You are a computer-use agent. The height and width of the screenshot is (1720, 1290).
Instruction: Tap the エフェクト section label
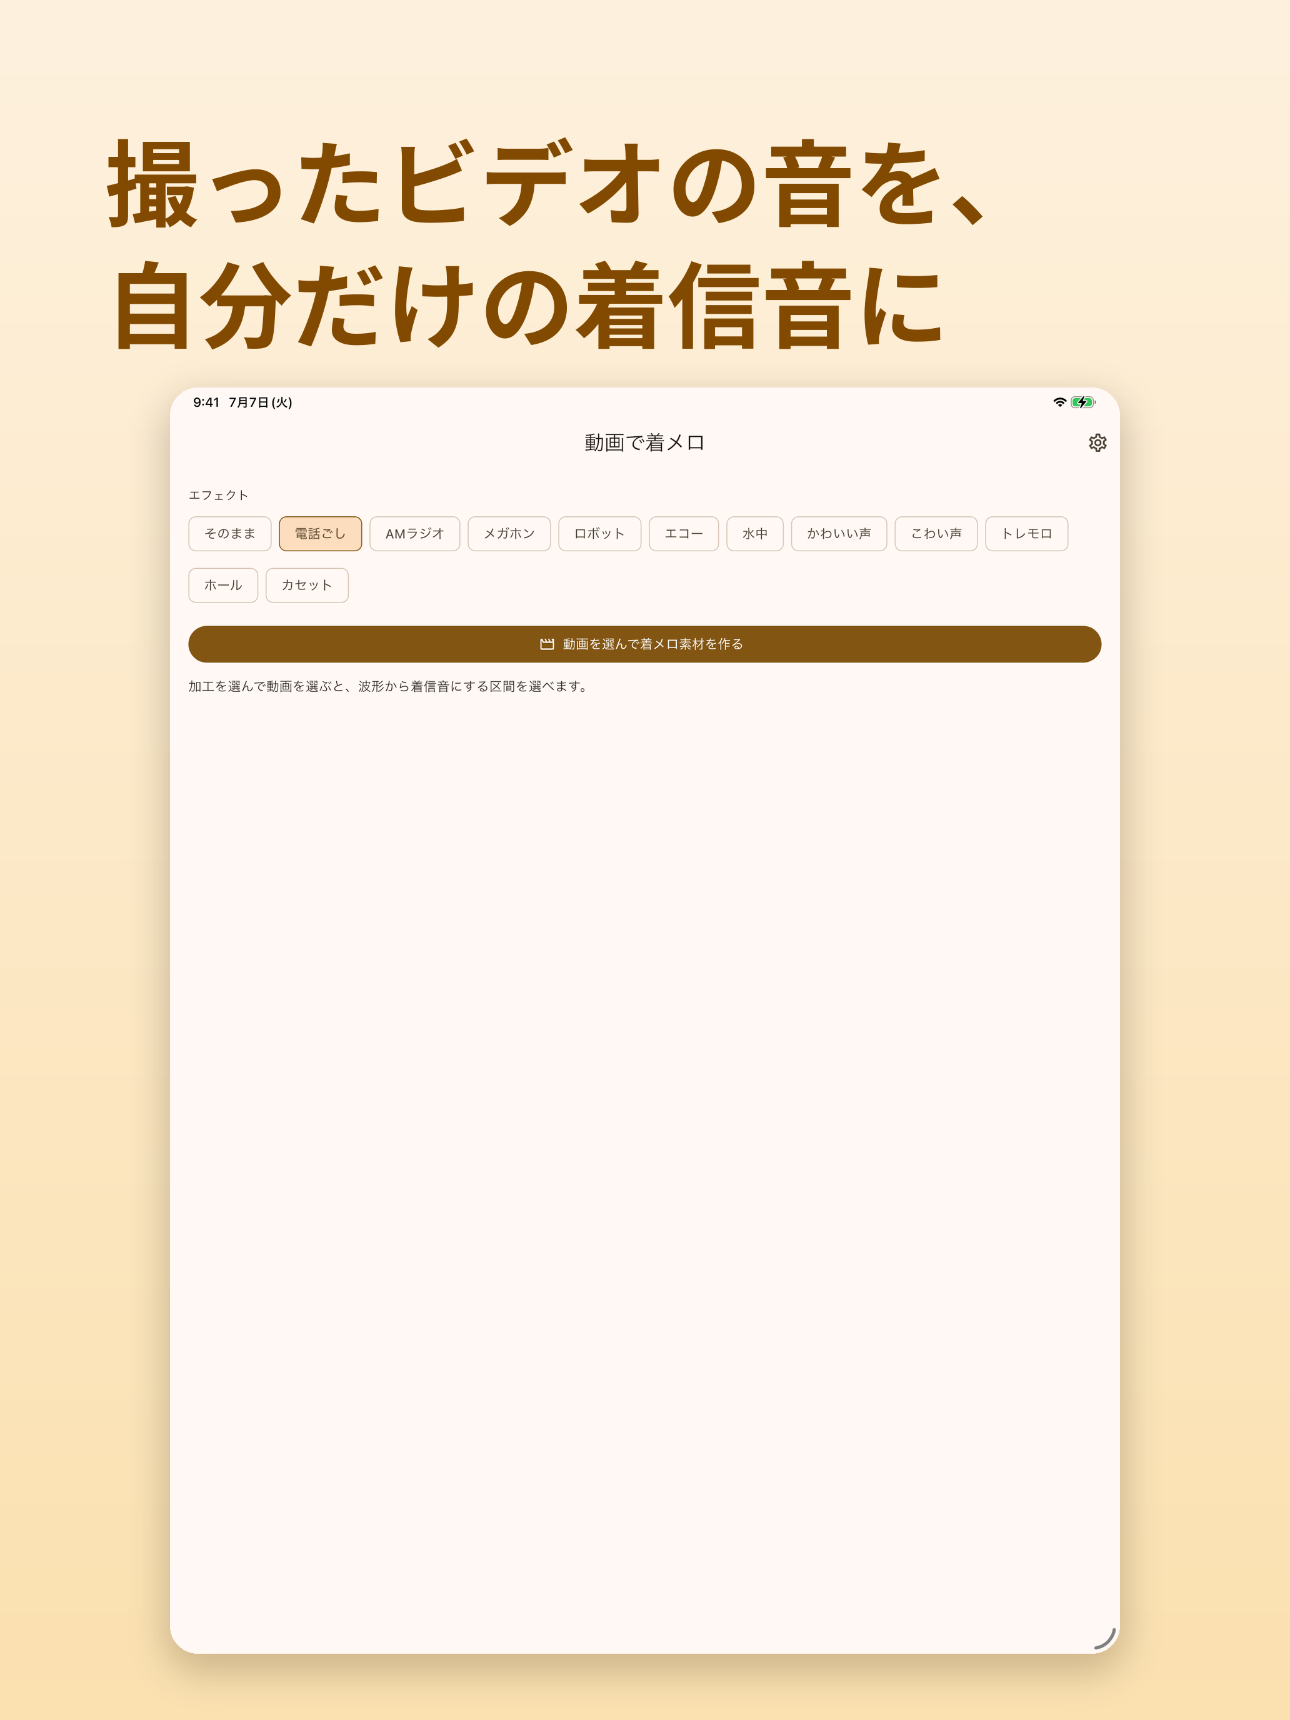click(x=219, y=496)
